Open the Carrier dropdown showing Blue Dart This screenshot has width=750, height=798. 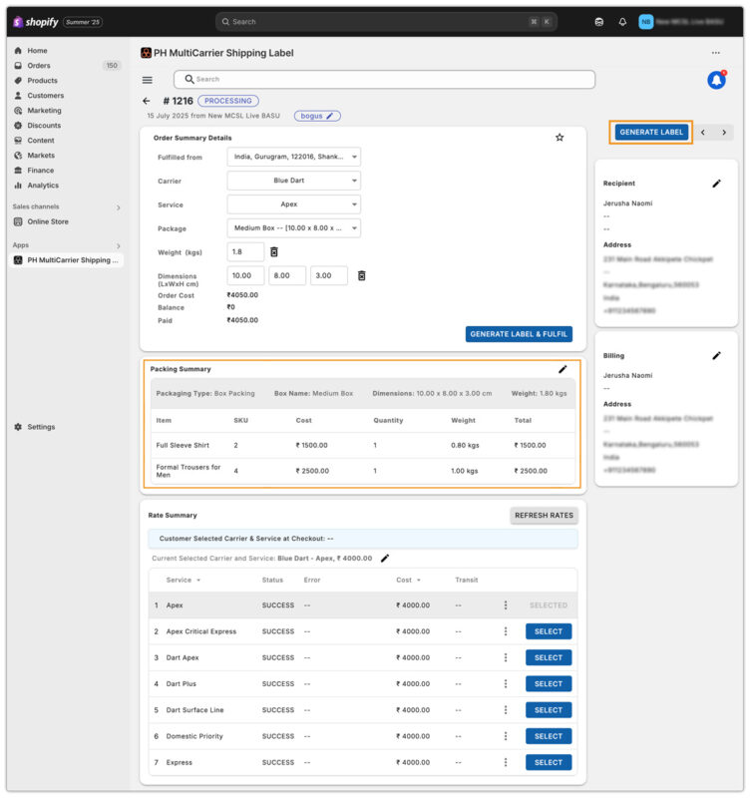[293, 181]
